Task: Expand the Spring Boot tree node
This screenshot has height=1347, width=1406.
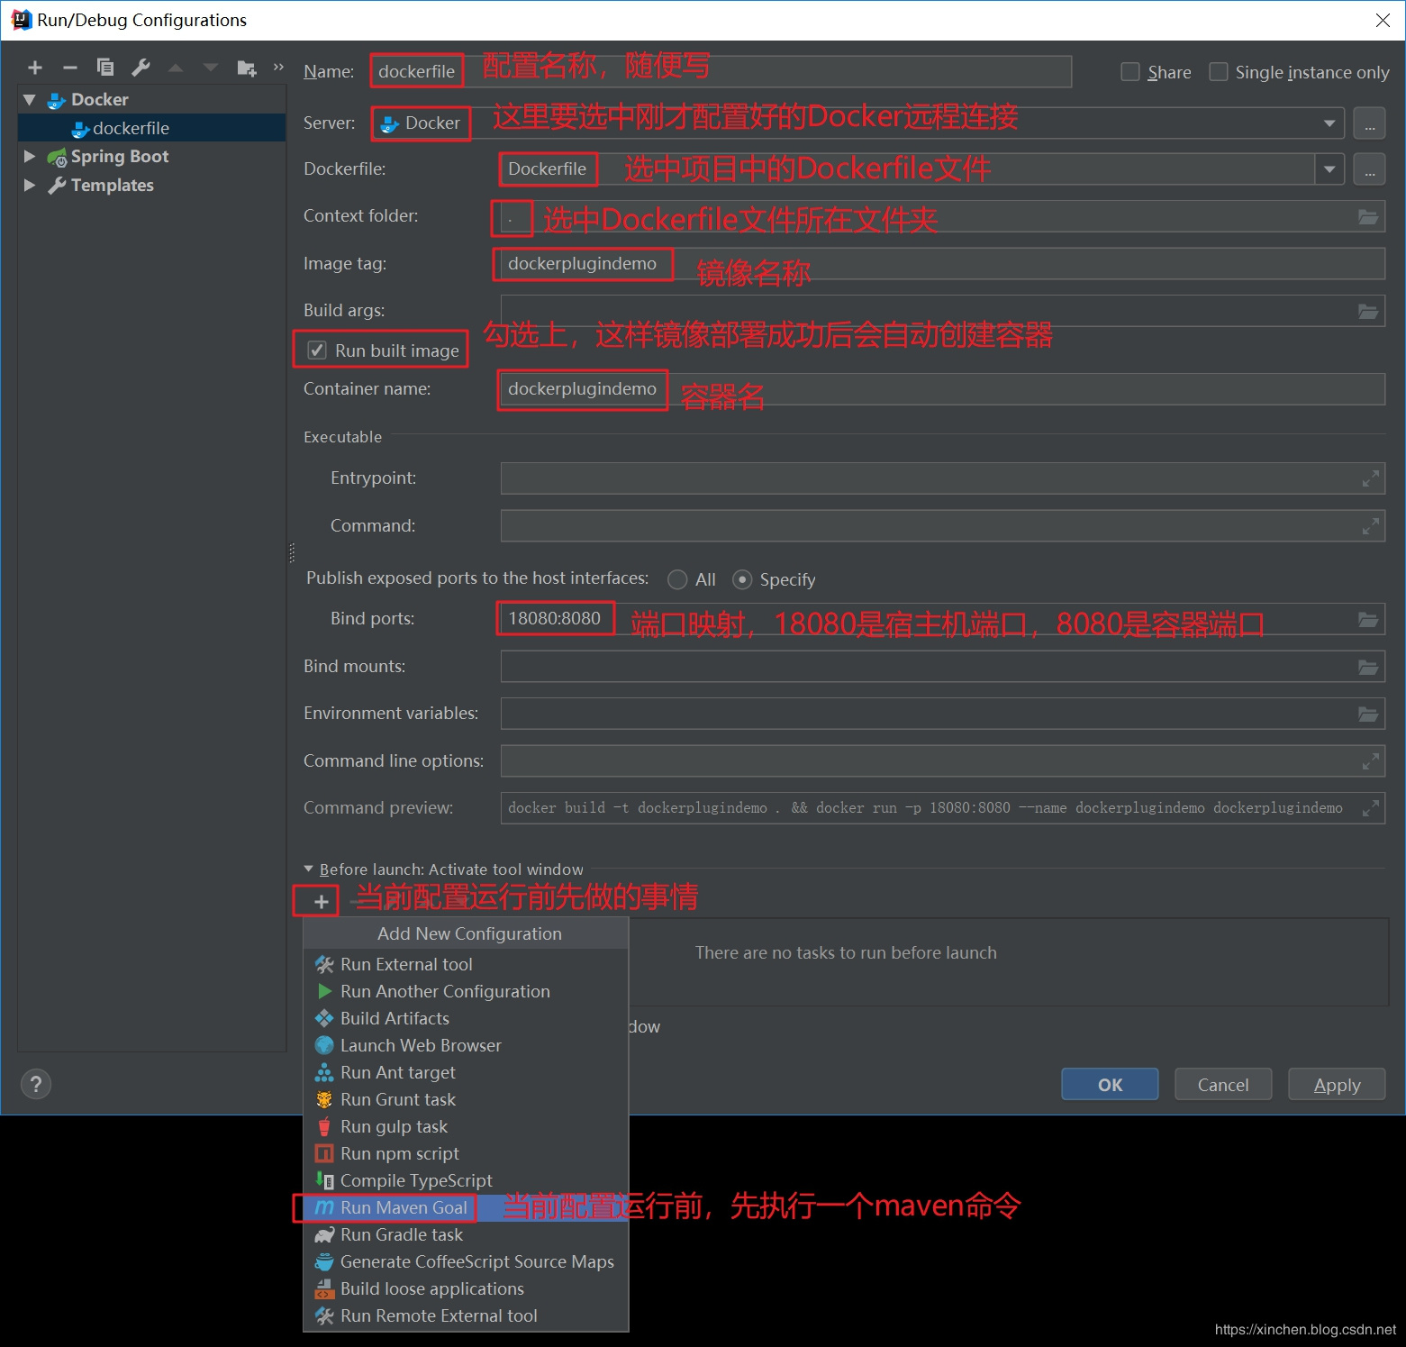Action: click(x=30, y=156)
